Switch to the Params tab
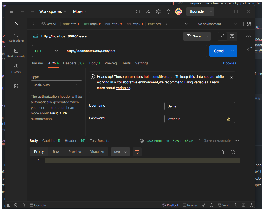Screen dimensions: 264x211 click(x=38, y=63)
